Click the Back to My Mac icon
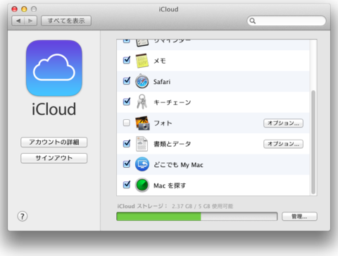The image size is (338, 256). click(142, 164)
